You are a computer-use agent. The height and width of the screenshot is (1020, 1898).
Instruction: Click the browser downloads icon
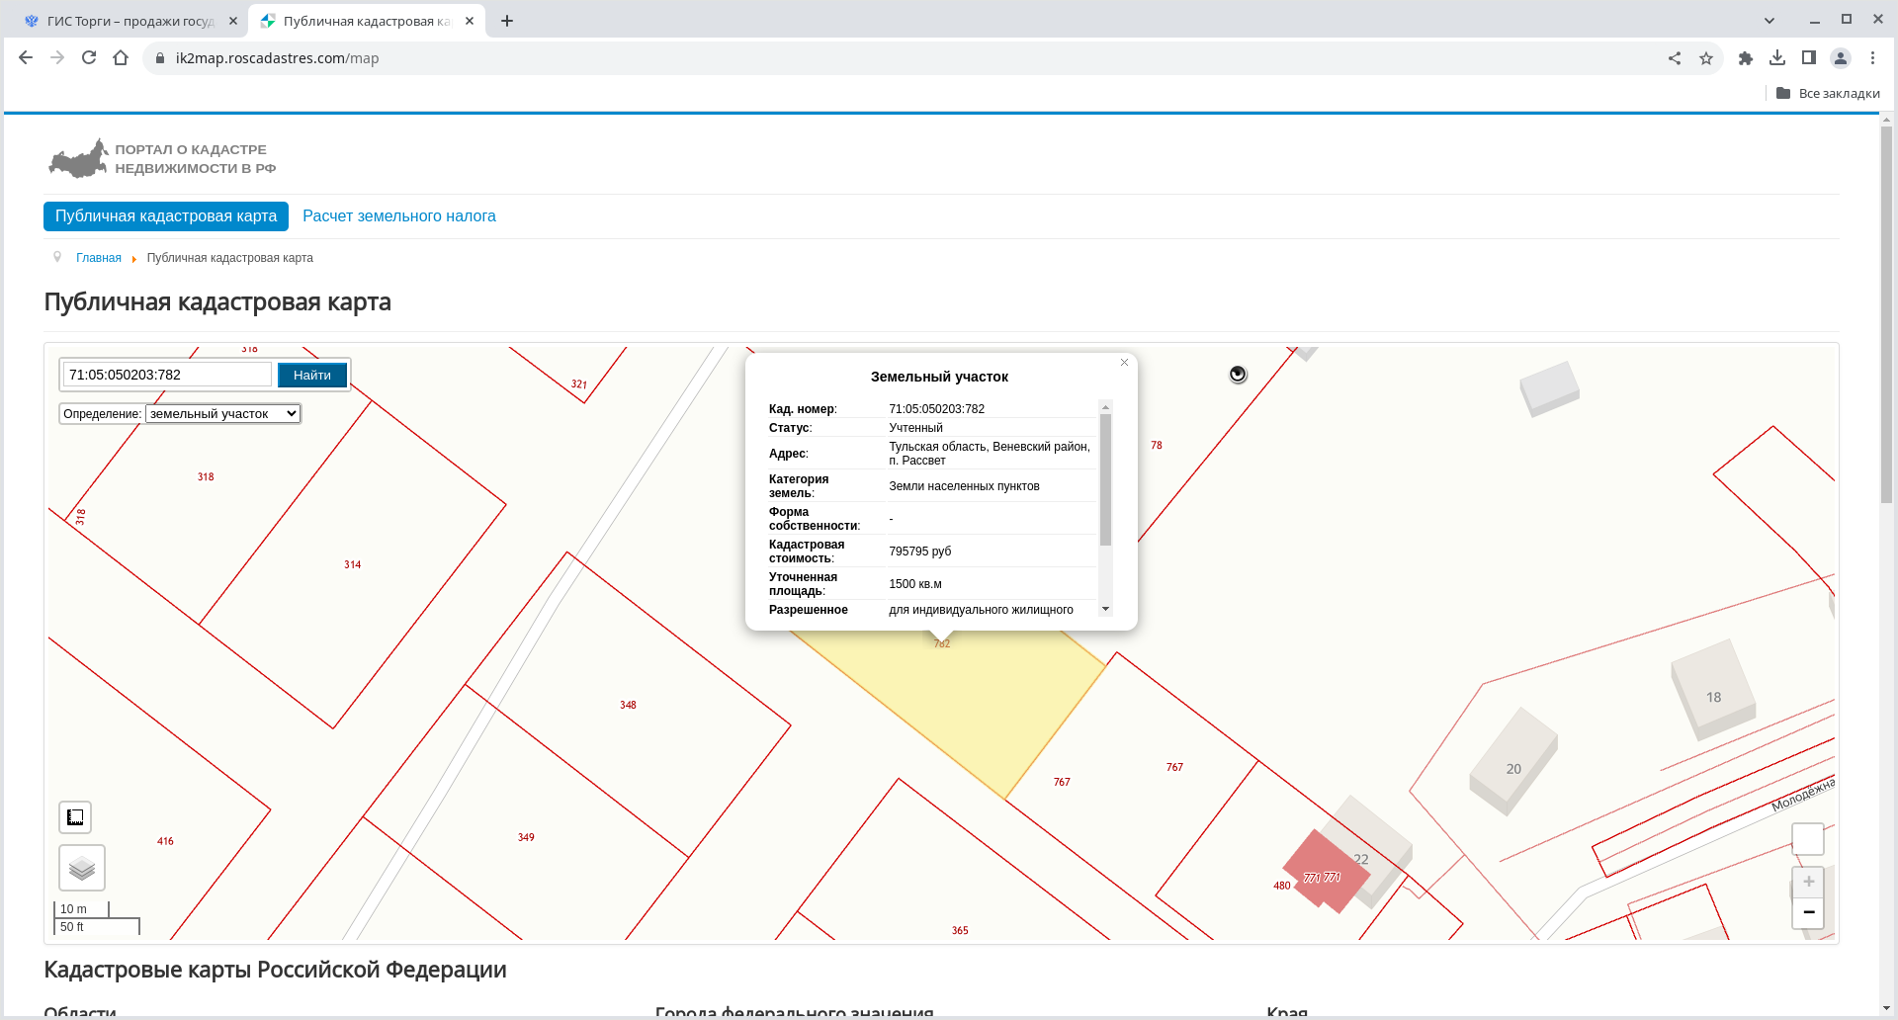point(1777,58)
